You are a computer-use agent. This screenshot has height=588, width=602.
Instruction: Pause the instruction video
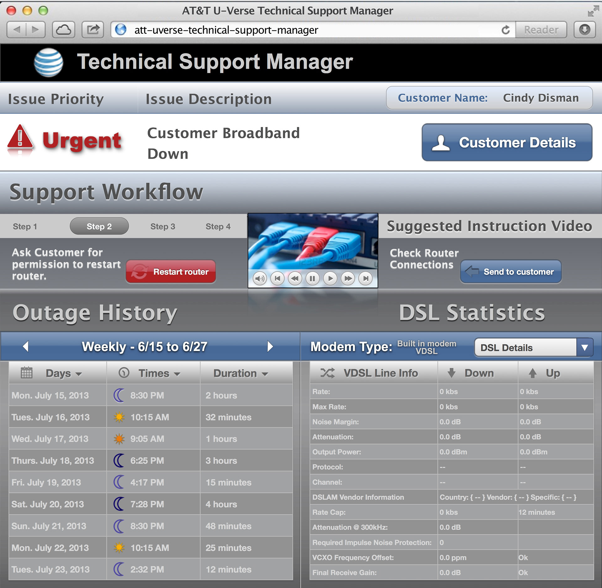[x=312, y=278]
